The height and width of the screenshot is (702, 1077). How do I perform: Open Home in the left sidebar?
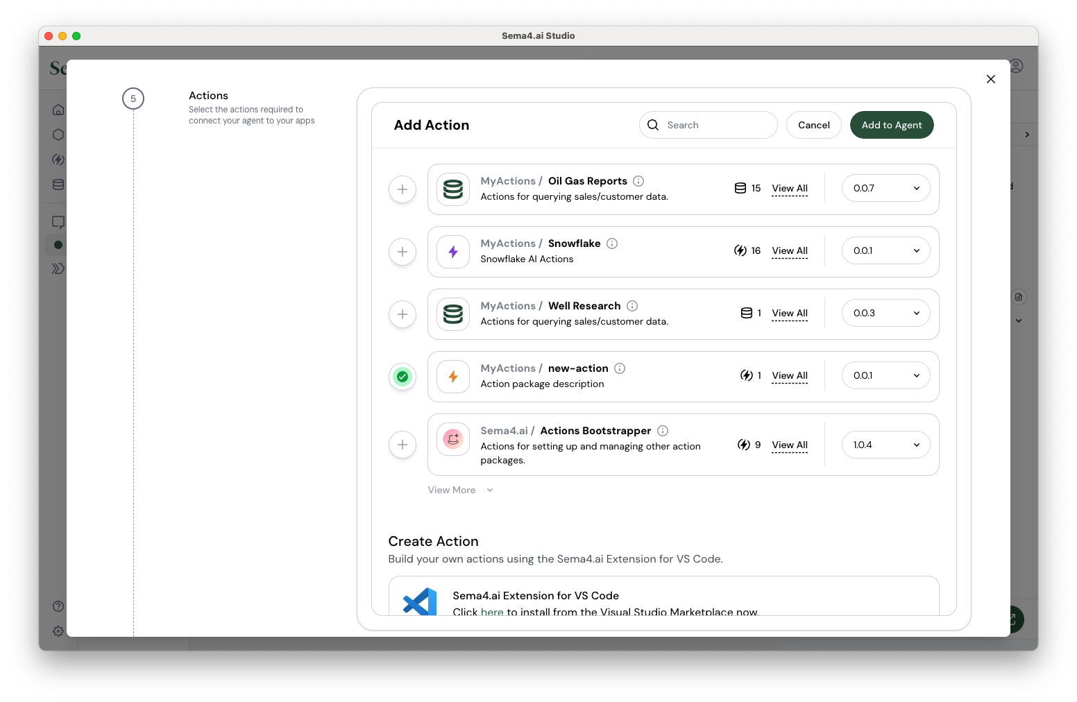[58, 110]
